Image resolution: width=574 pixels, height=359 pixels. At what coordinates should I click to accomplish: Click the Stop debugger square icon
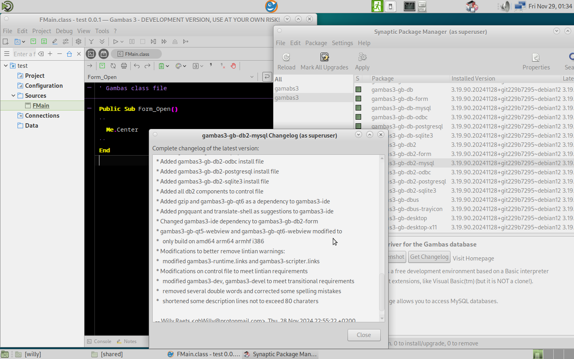point(143,41)
